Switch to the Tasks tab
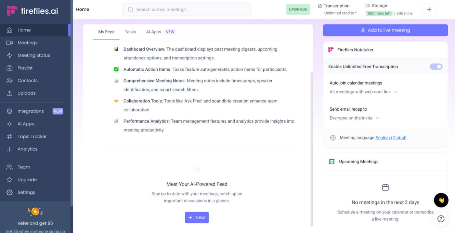 (x=130, y=32)
